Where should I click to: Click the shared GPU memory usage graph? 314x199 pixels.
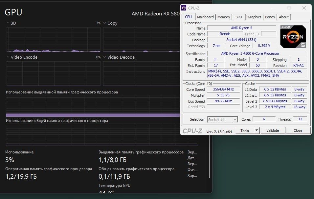(x=102, y=134)
